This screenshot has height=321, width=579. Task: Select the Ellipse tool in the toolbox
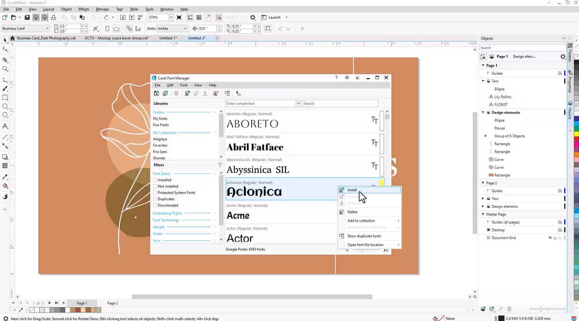(x=5, y=105)
